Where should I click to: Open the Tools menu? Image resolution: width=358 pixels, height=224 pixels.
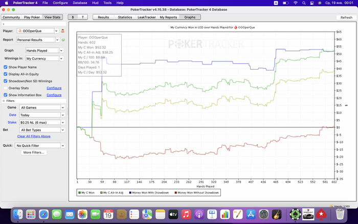(x=107, y=3)
